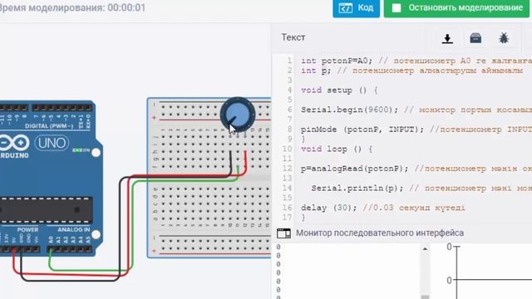Open the Текст editor mode dropdown

pyautogui.click(x=293, y=37)
